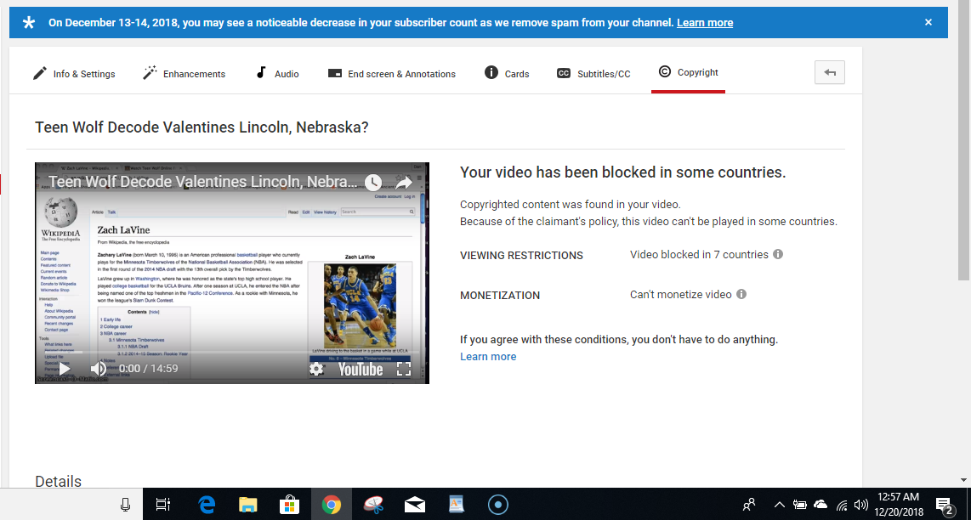971x520 pixels.
Task: Click the Details section heading
Action: click(x=58, y=481)
